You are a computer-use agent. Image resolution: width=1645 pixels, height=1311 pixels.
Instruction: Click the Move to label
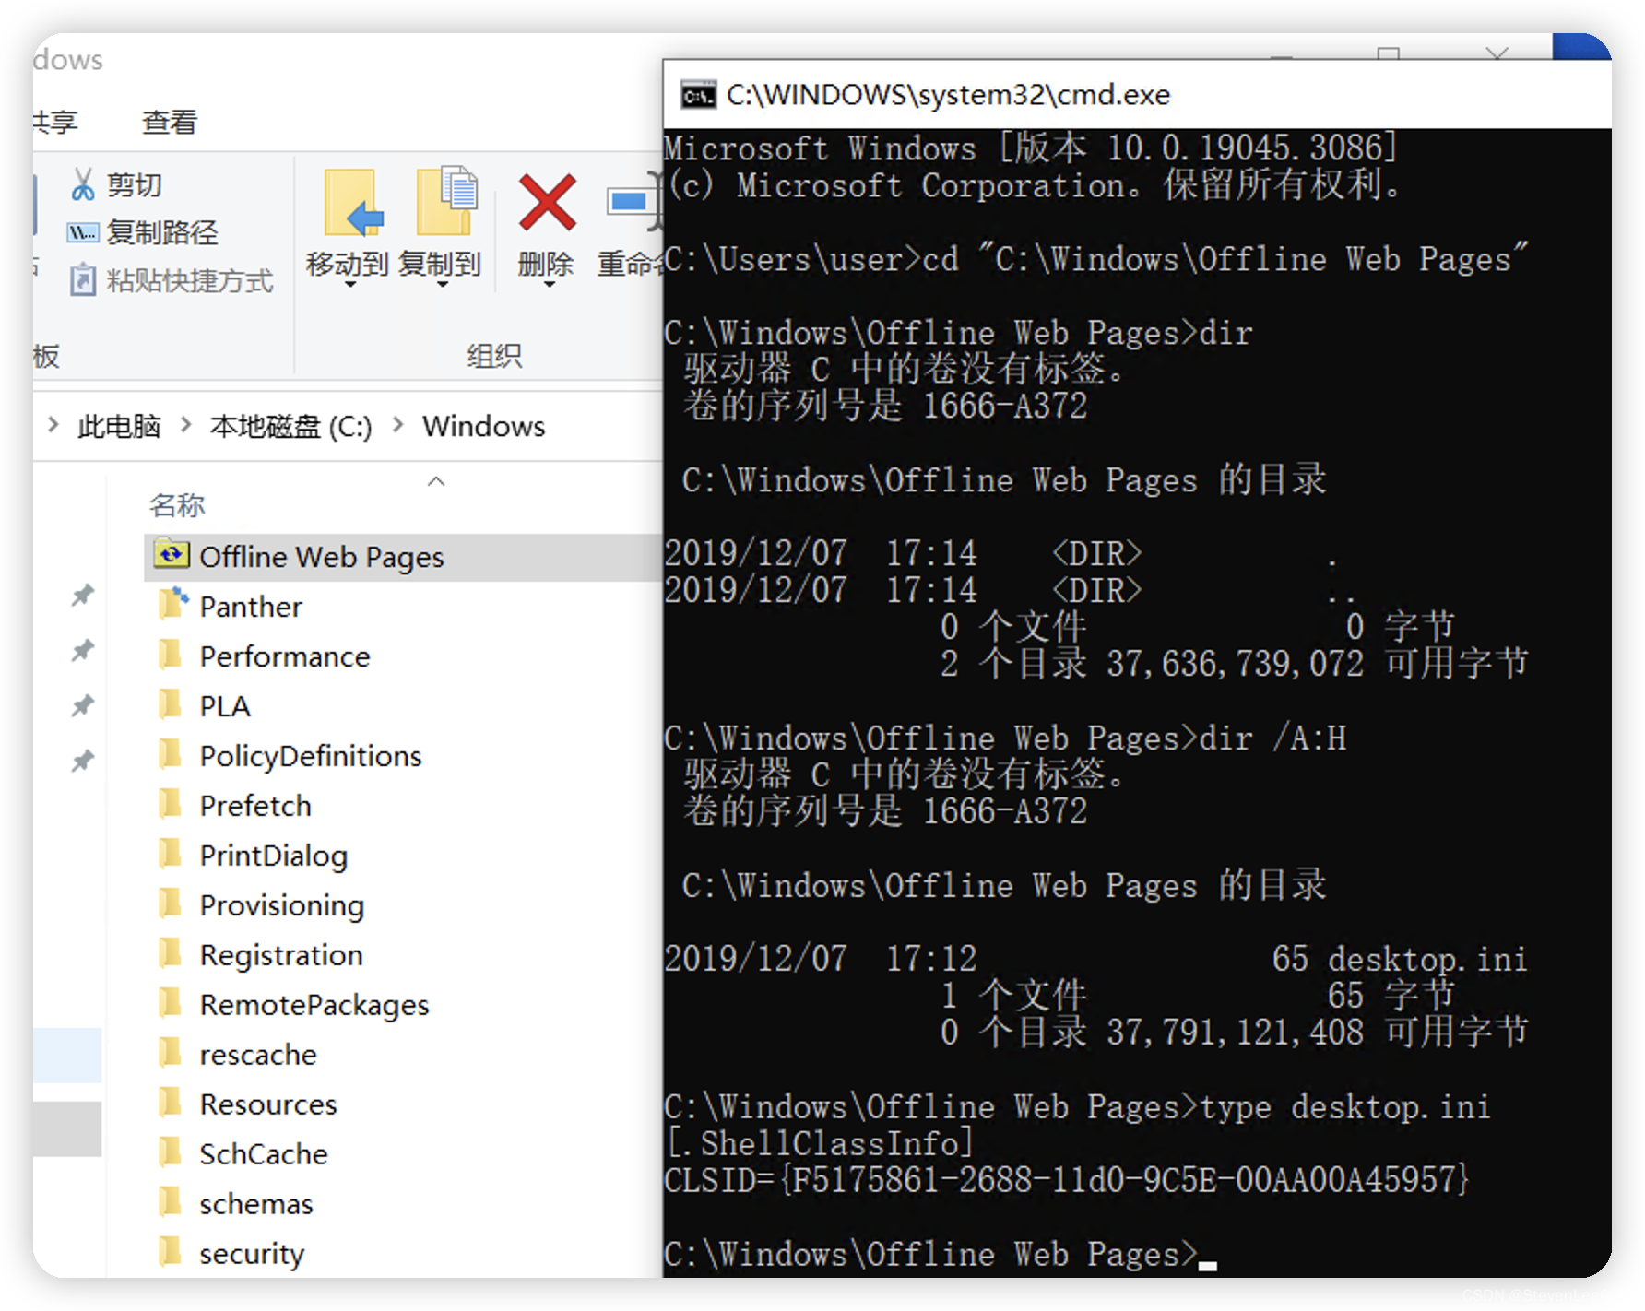coord(347,264)
